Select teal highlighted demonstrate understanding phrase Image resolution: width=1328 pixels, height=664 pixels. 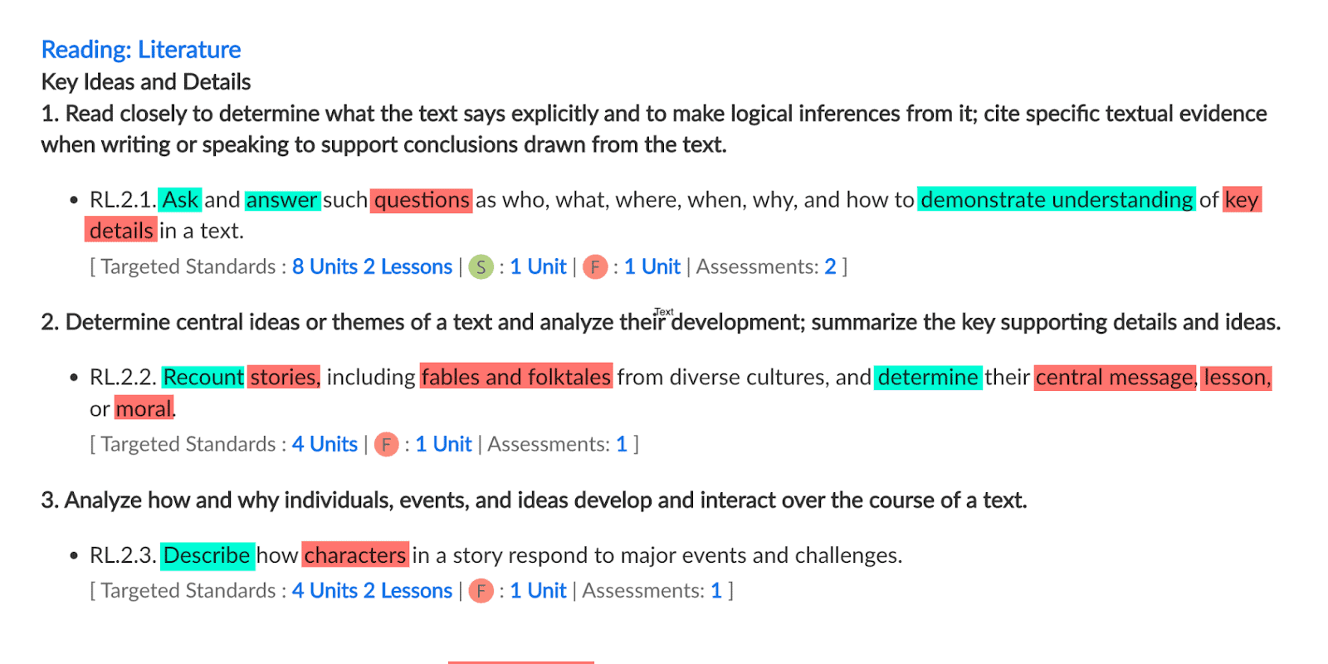pyautogui.click(x=1057, y=200)
